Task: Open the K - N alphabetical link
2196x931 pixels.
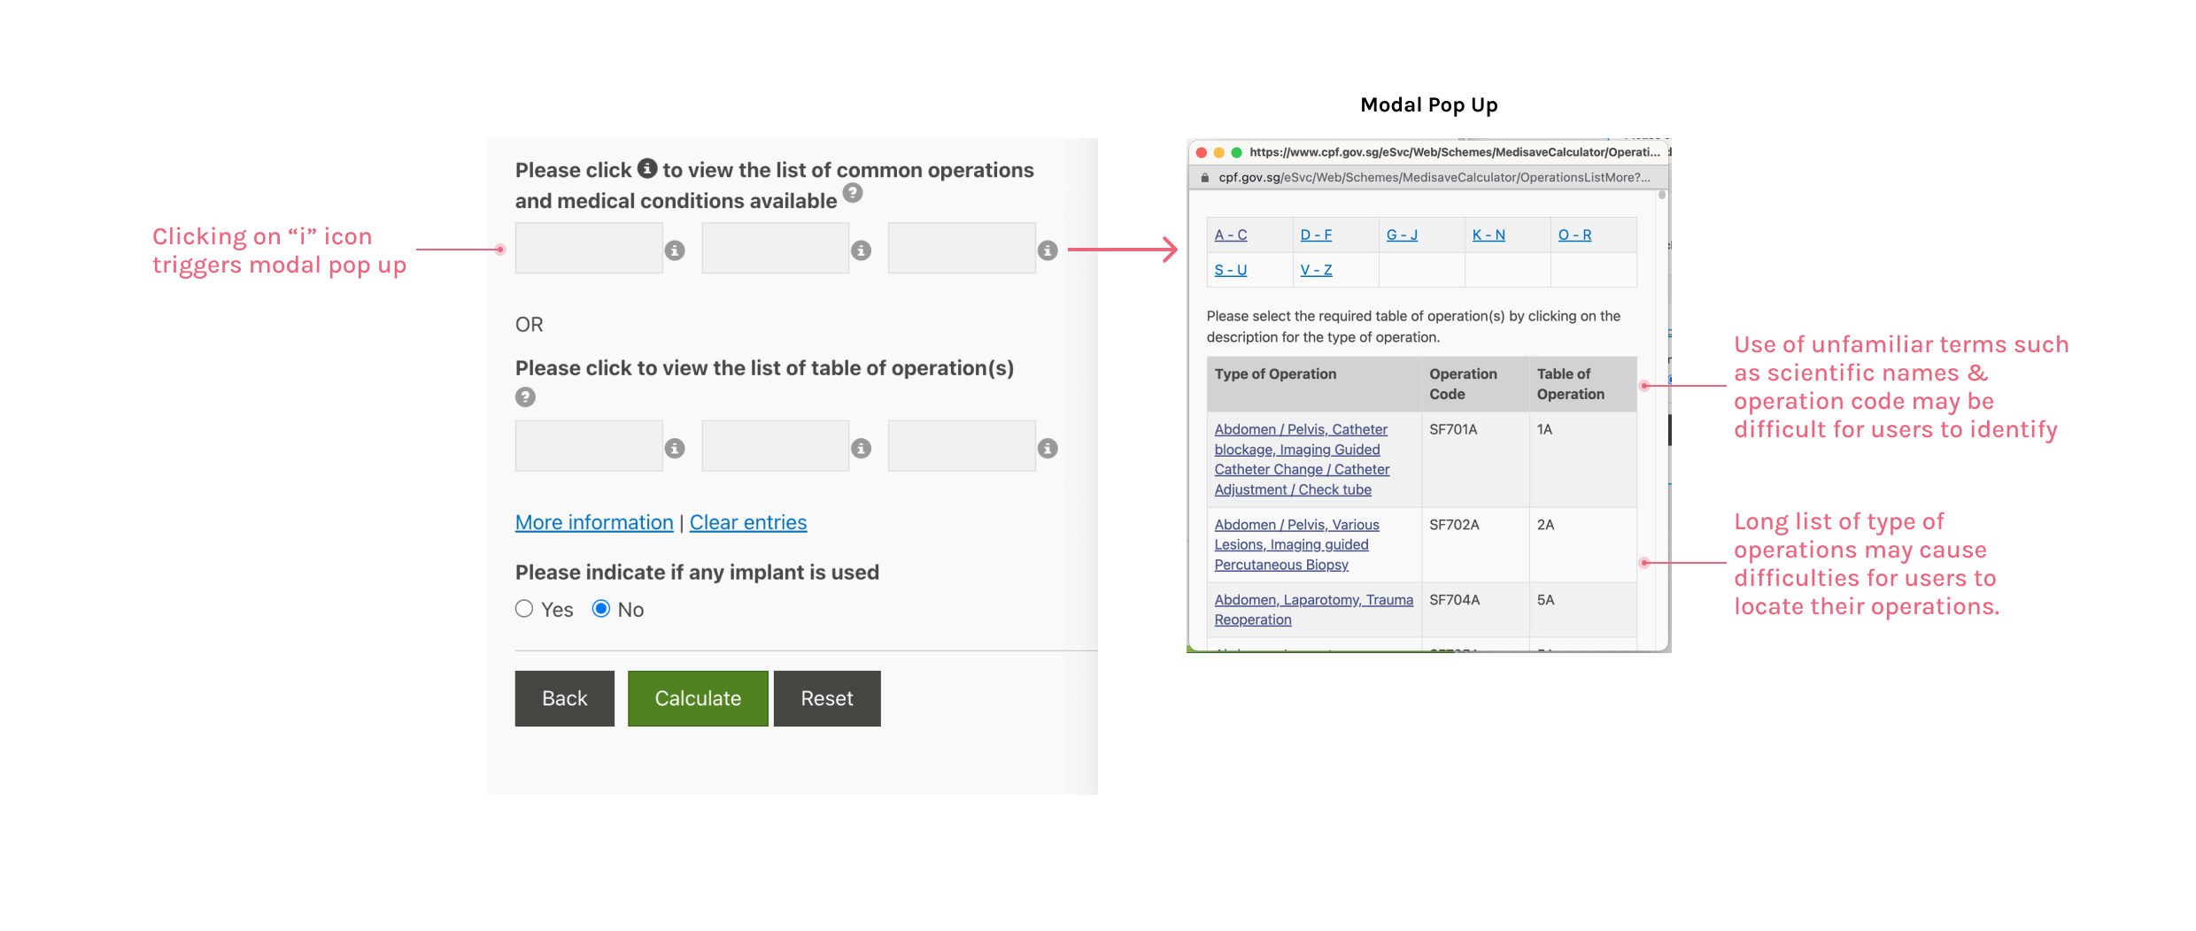Action: [1488, 235]
